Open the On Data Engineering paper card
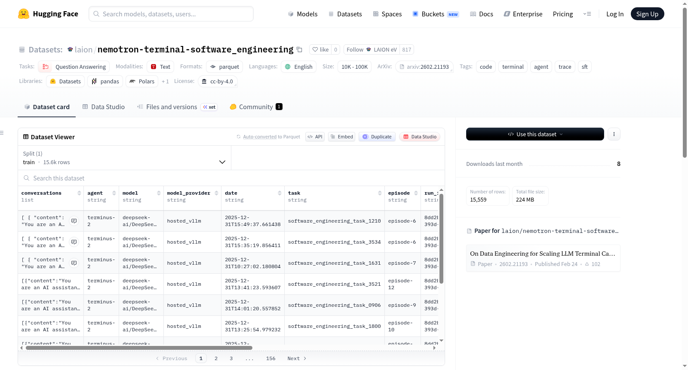Image resolution: width=688 pixels, height=370 pixels. pos(543,258)
